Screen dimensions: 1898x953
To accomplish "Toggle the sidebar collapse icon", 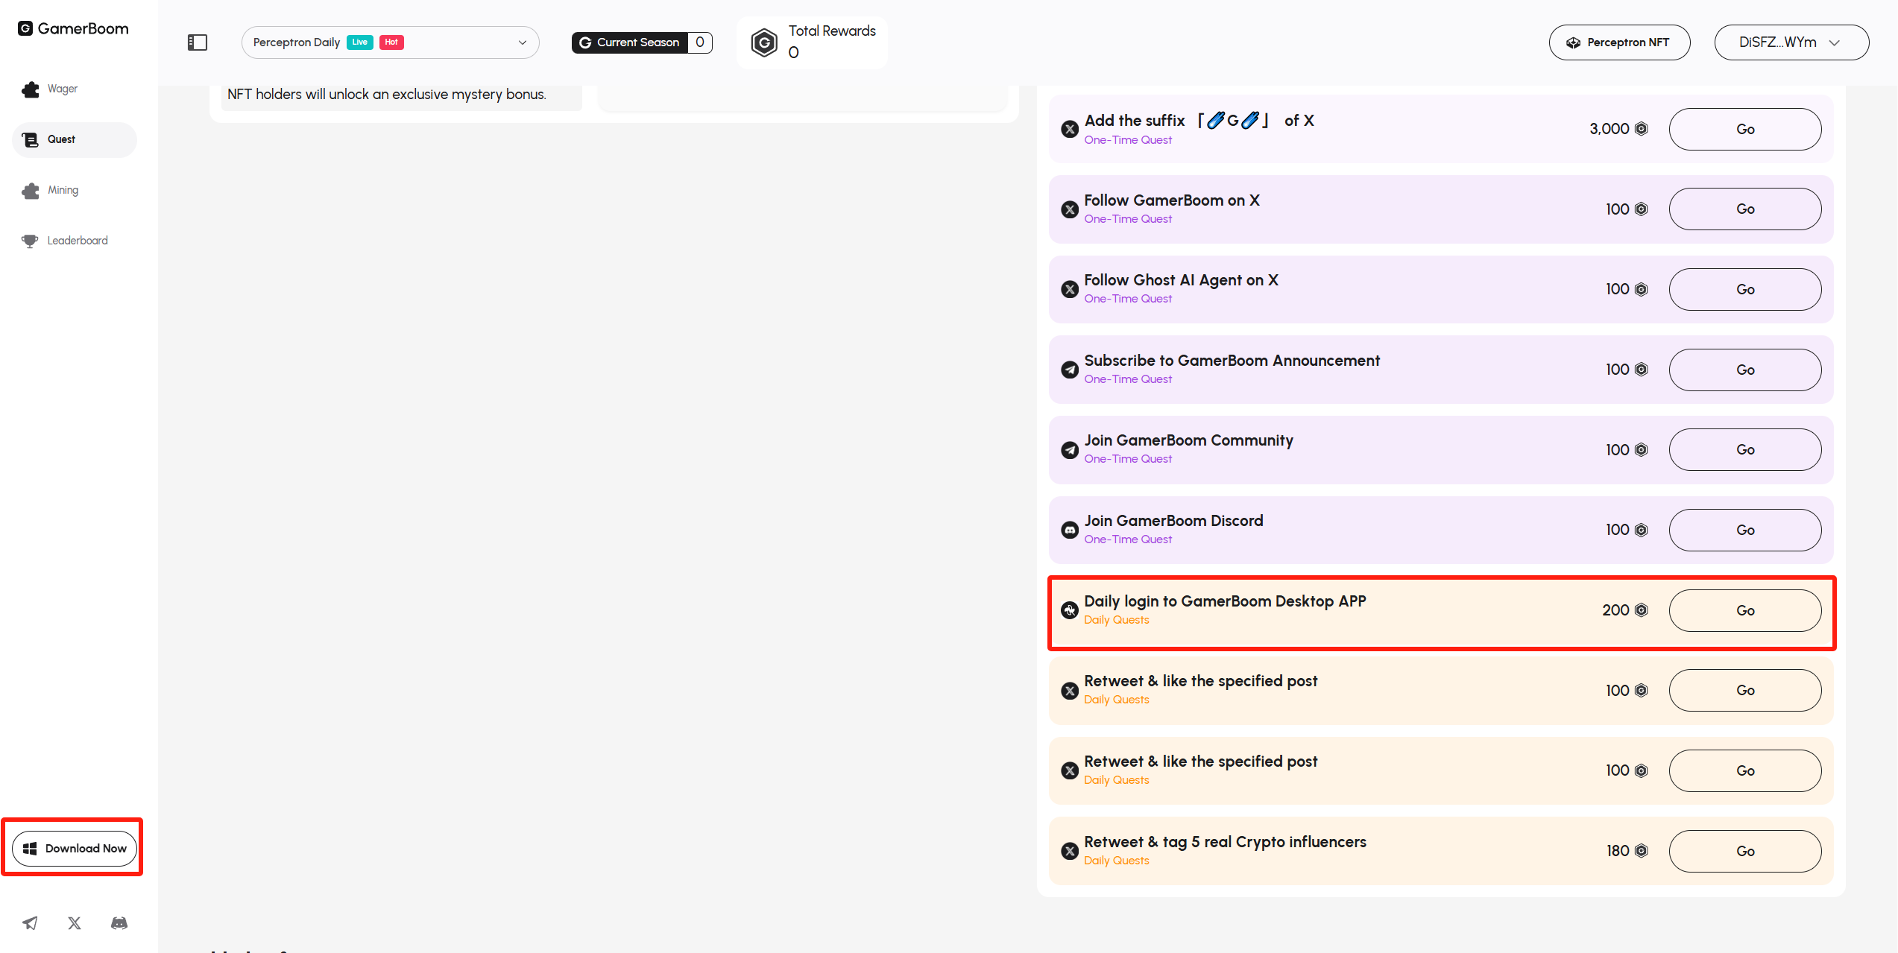I will pyautogui.click(x=197, y=42).
